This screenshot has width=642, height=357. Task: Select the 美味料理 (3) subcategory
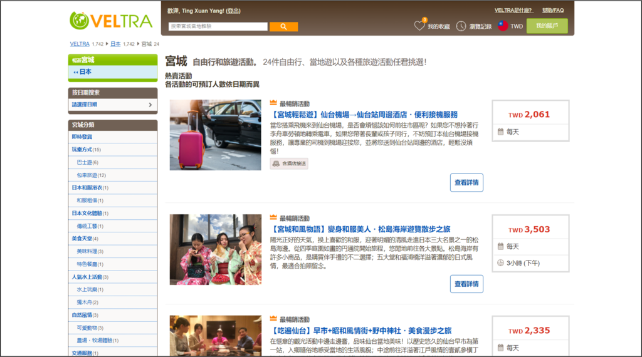pos(113,252)
